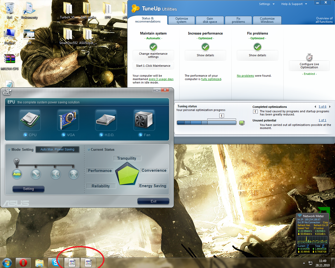Open Windows Explorer from the taskbar
The image size is (335, 268).
(x=40, y=263)
